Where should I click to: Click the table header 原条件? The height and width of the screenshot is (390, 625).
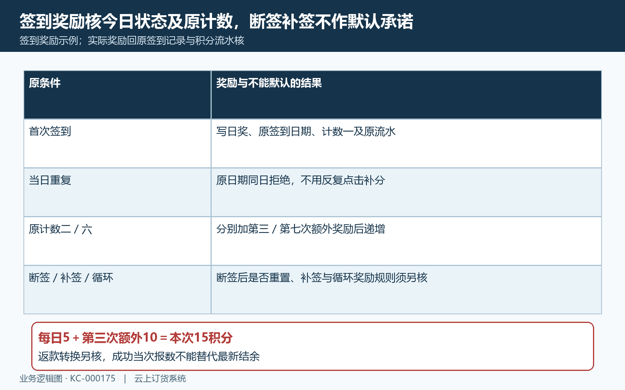coord(117,95)
